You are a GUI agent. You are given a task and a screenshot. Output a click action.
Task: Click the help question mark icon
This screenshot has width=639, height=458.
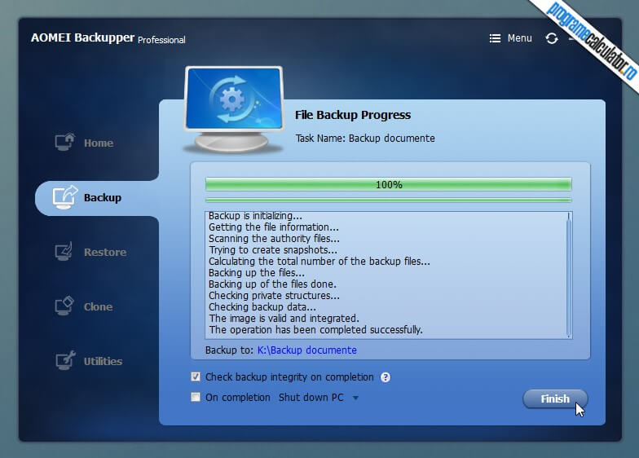[385, 377]
